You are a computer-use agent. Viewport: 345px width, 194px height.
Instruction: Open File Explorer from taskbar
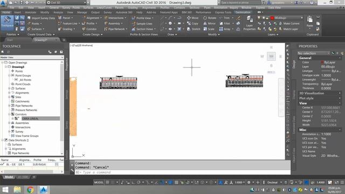pos(17,190)
